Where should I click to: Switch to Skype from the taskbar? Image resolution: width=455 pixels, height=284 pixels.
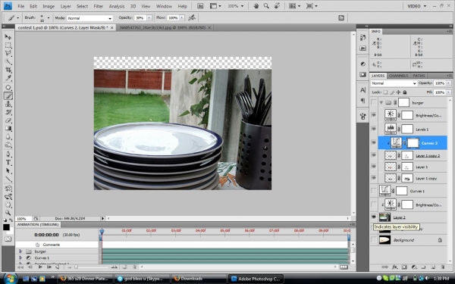tap(142, 279)
